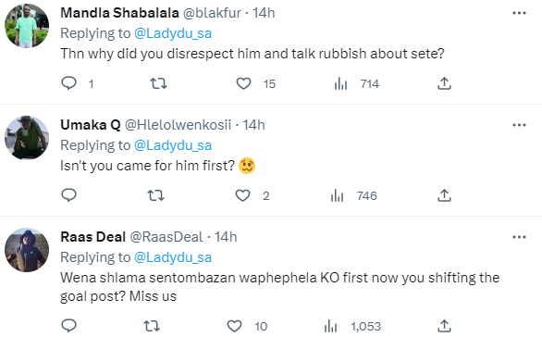The width and height of the screenshot is (542, 337).
Task: Share Umaka Q's tweet
Action: [x=444, y=195]
